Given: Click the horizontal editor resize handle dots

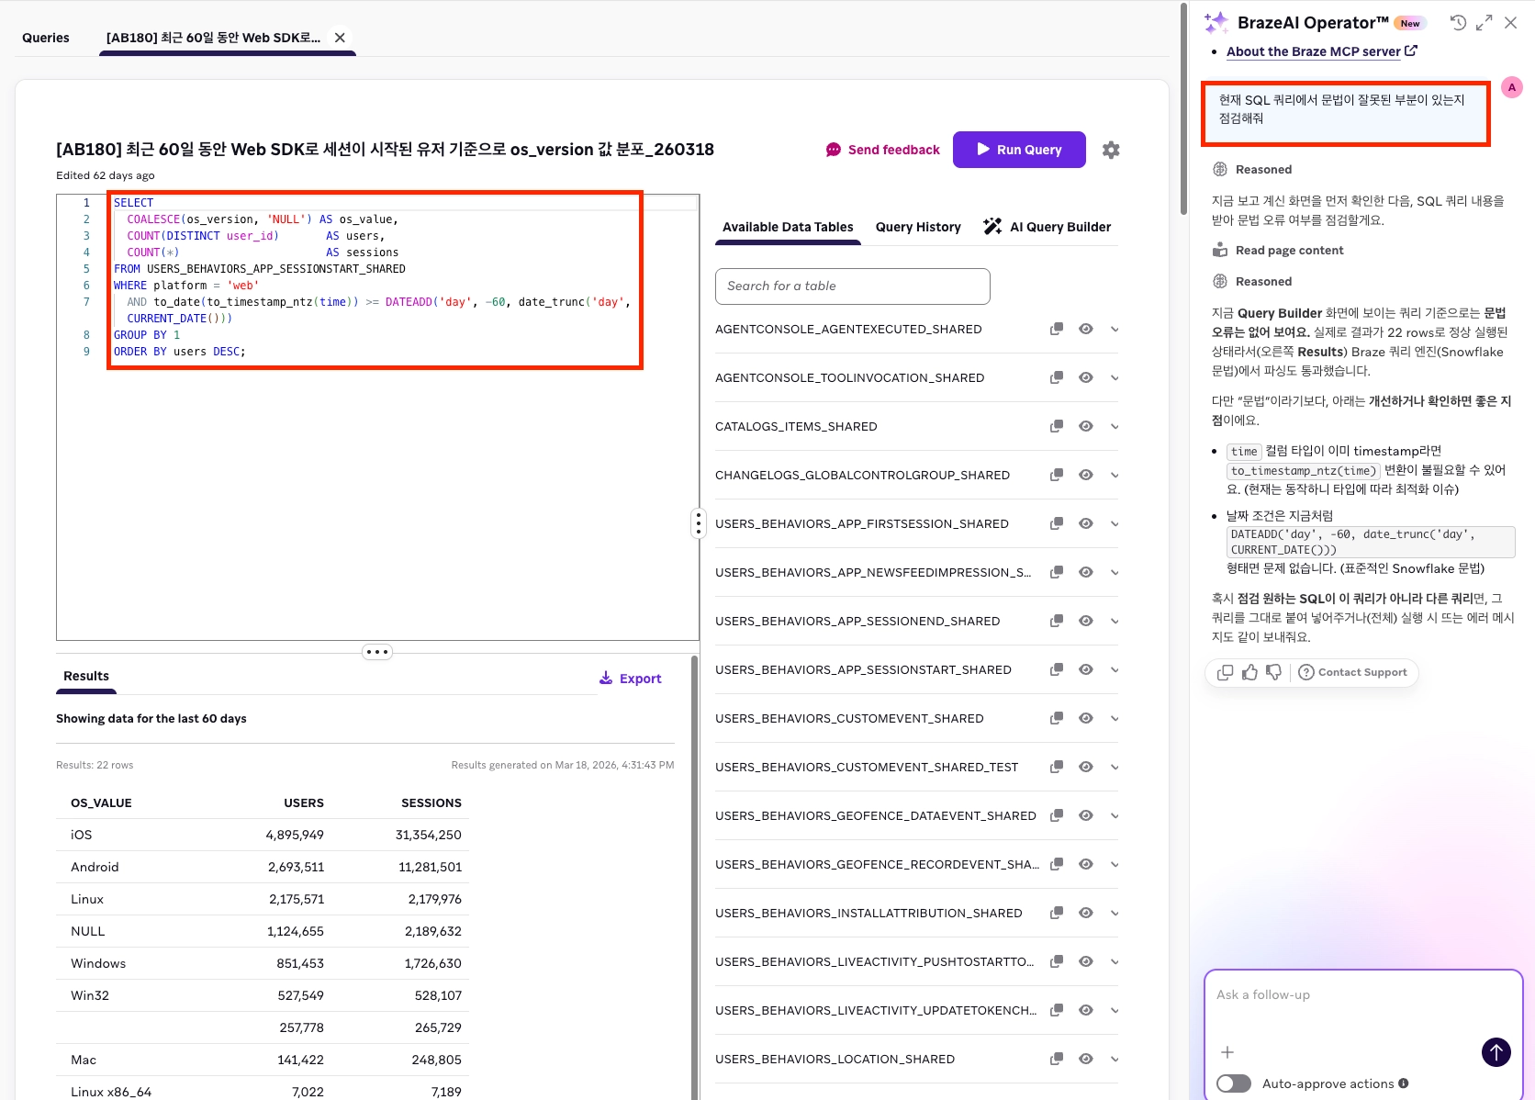Looking at the screenshot, I should click(x=377, y=652).
